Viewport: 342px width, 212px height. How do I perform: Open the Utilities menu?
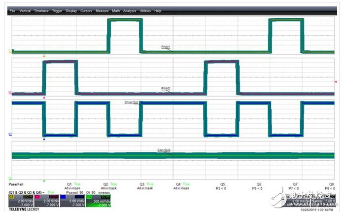pos(145,10)
